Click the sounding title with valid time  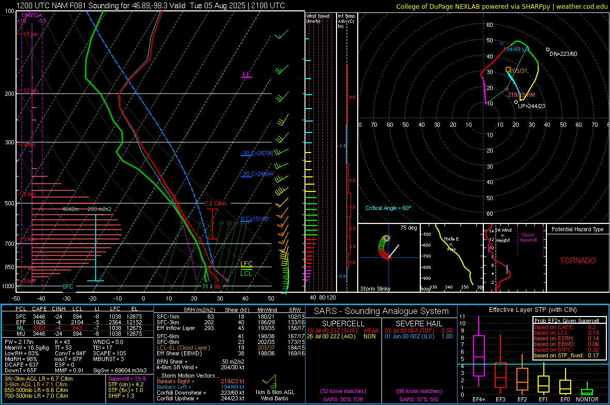[x=150, y=6]
